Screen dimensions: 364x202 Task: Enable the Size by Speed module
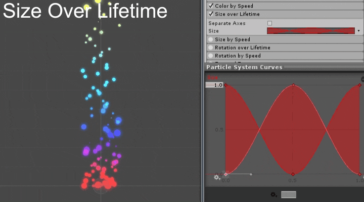(210, 39)
